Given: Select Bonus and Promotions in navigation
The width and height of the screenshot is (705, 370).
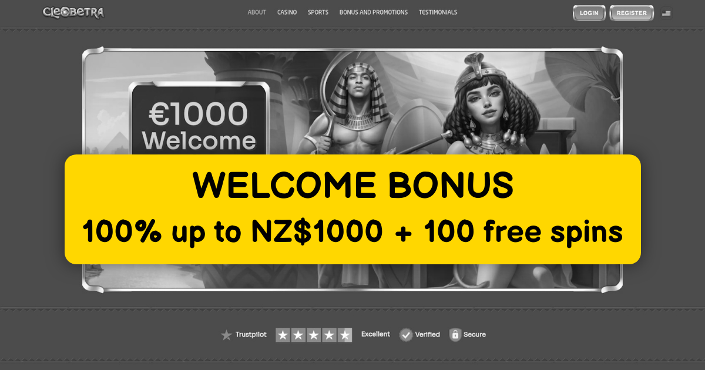Looking at the screenshot, I should tap(373, 12).
